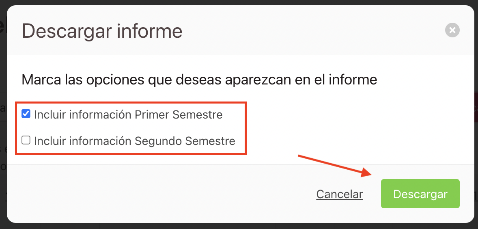Image resolution: width=478 pixels, height=229 pixels.
Task: Click the 'Descargar informe' dialog title
Action: coord(102,31)
